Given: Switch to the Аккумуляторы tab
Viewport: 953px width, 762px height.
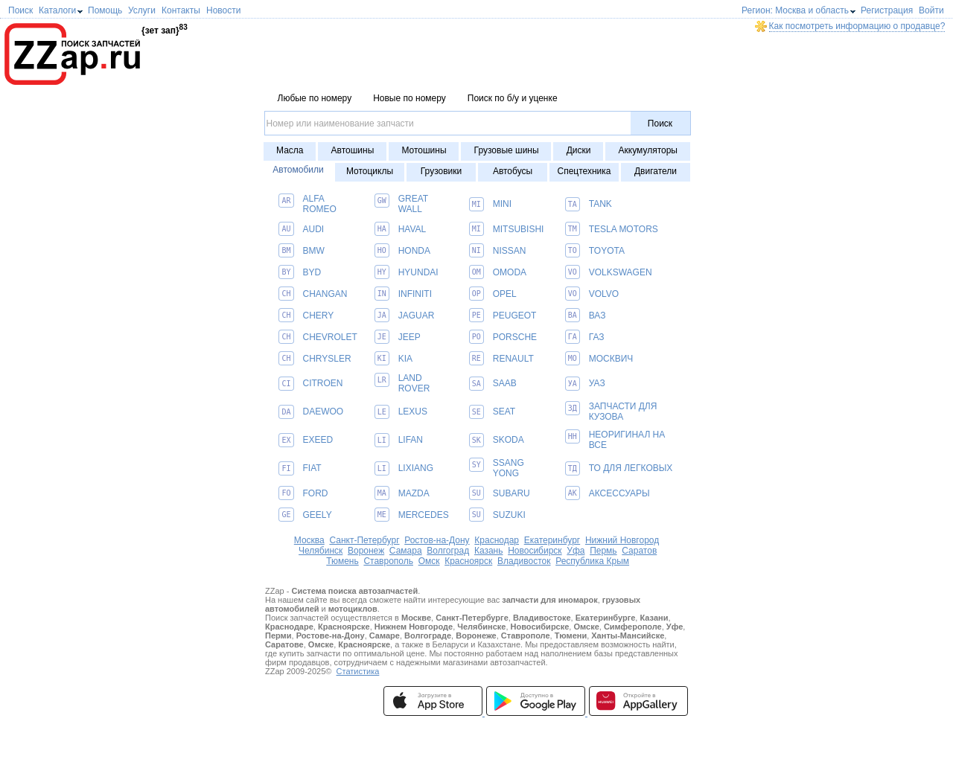Looking at the screenshot, I should (648, 151).
